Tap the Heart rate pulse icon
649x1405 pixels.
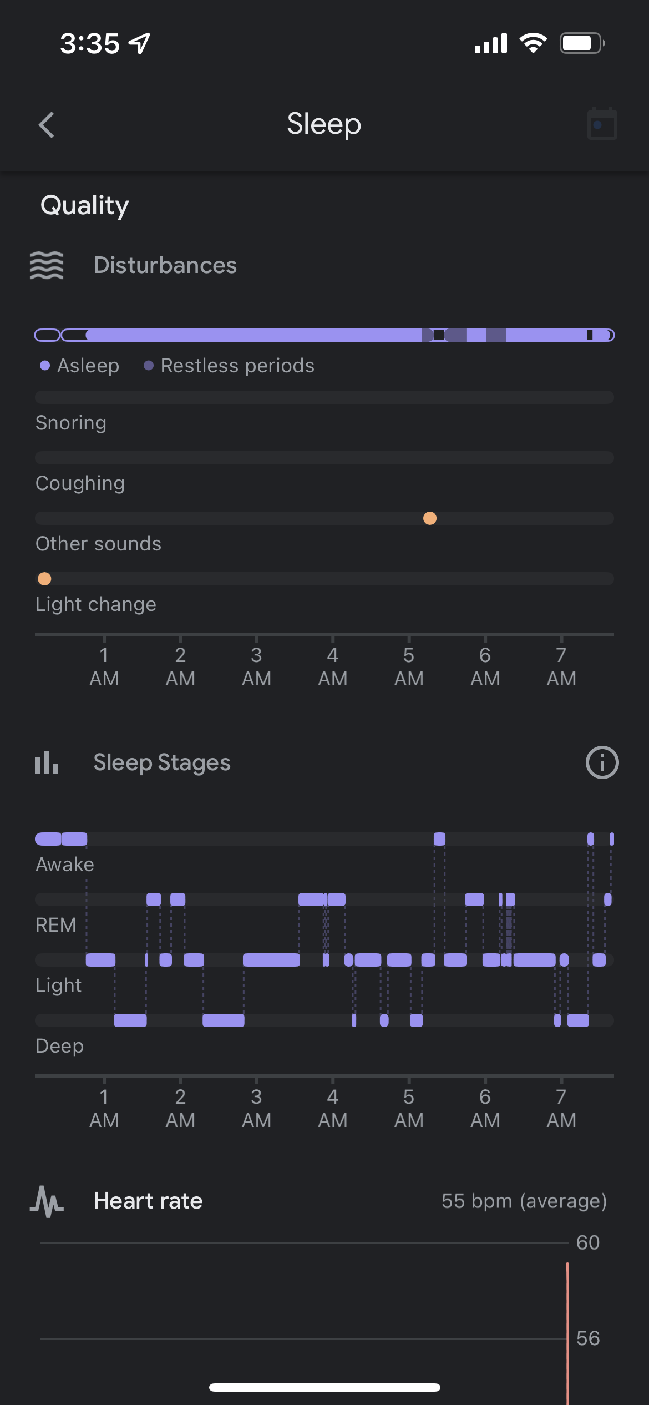pos(47,1201)
